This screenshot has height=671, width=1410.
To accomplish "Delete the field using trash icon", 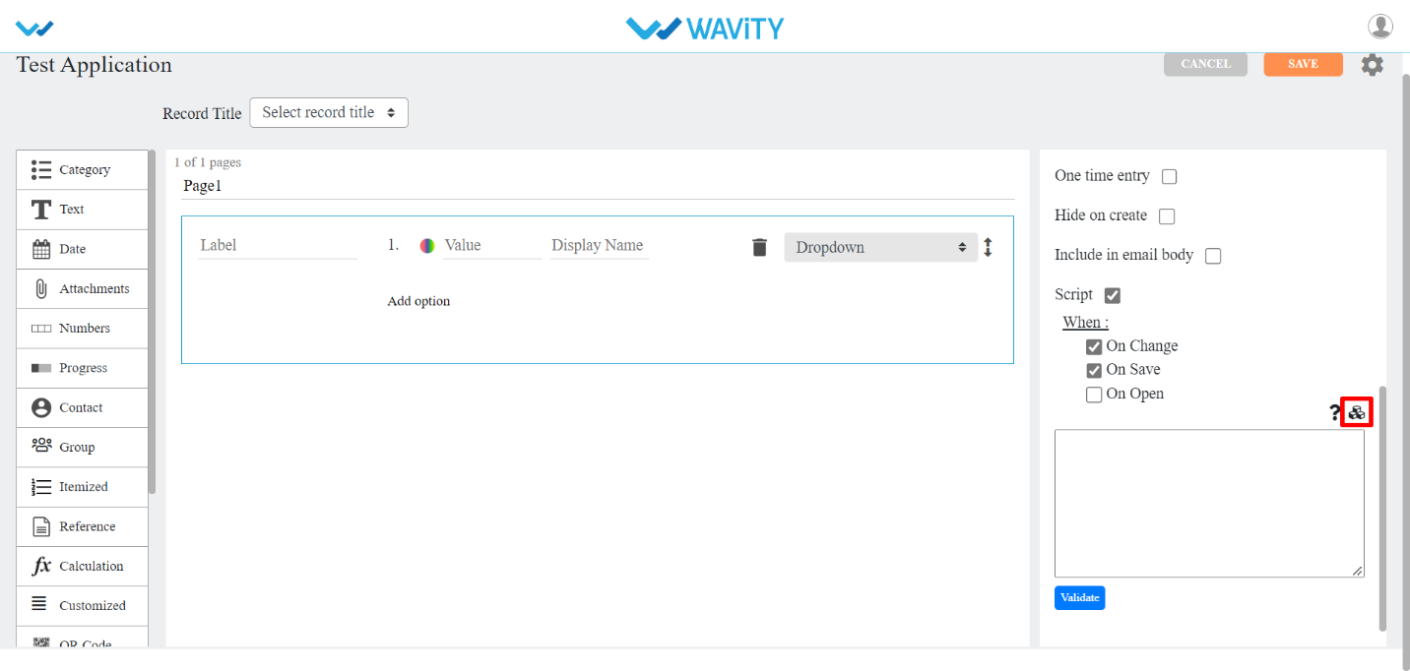I will (x=759, y=247).
